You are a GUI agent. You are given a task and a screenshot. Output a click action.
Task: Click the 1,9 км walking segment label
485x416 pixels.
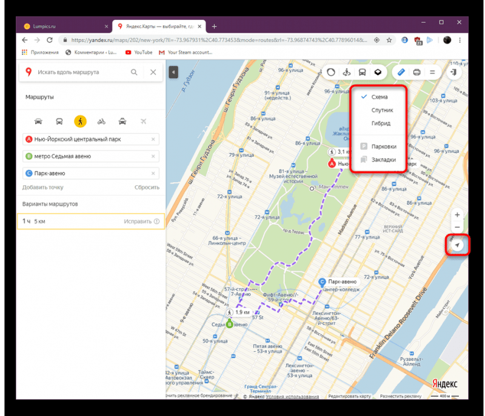(x=238, y=312)
